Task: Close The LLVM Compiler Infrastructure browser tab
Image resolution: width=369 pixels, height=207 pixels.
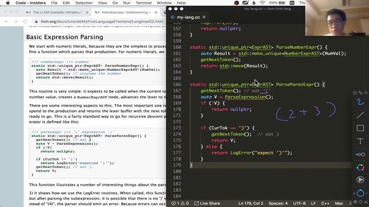Action: pyautogui.click(x=87, y=12)
